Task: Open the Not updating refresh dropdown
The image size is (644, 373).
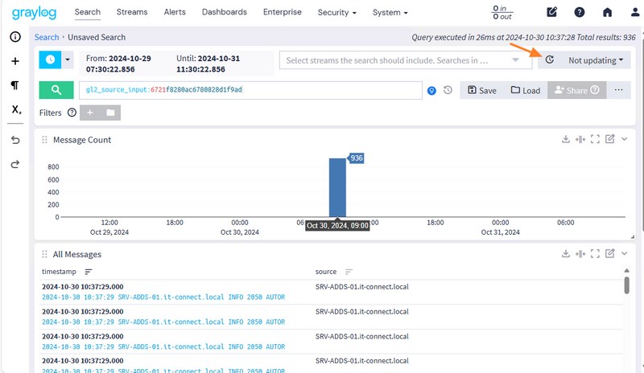Action: [x=596, y=60]
